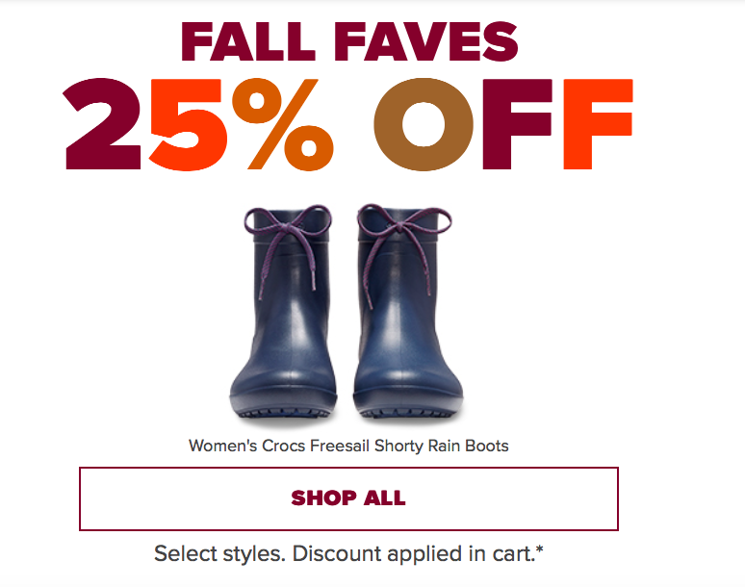Click the word FAVES in the heading

[426, 41]
